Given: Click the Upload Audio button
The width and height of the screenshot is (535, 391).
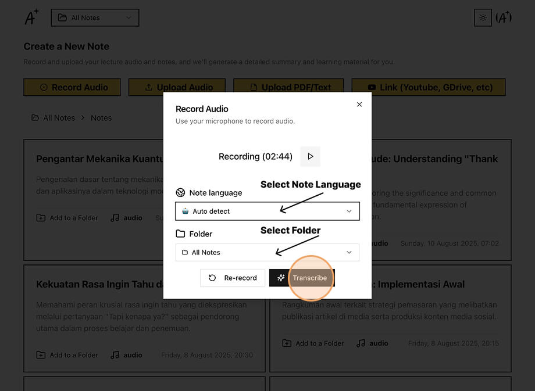Looking at the screenshot, I should (x=177, y=87).
